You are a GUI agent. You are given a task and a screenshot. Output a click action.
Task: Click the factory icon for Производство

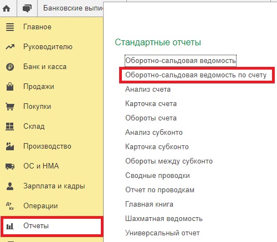[x=10, y=146]
